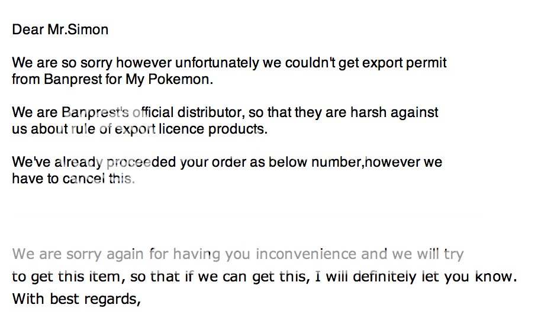The image size is (554, 324).
Task: Click the word 'inconvenience'
Action: pos(307,254)
